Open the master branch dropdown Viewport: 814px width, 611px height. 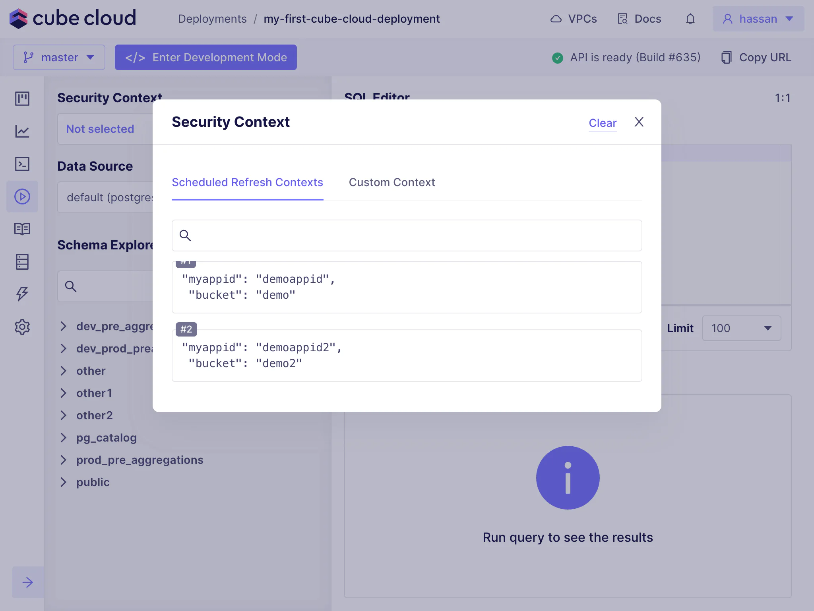59,57
